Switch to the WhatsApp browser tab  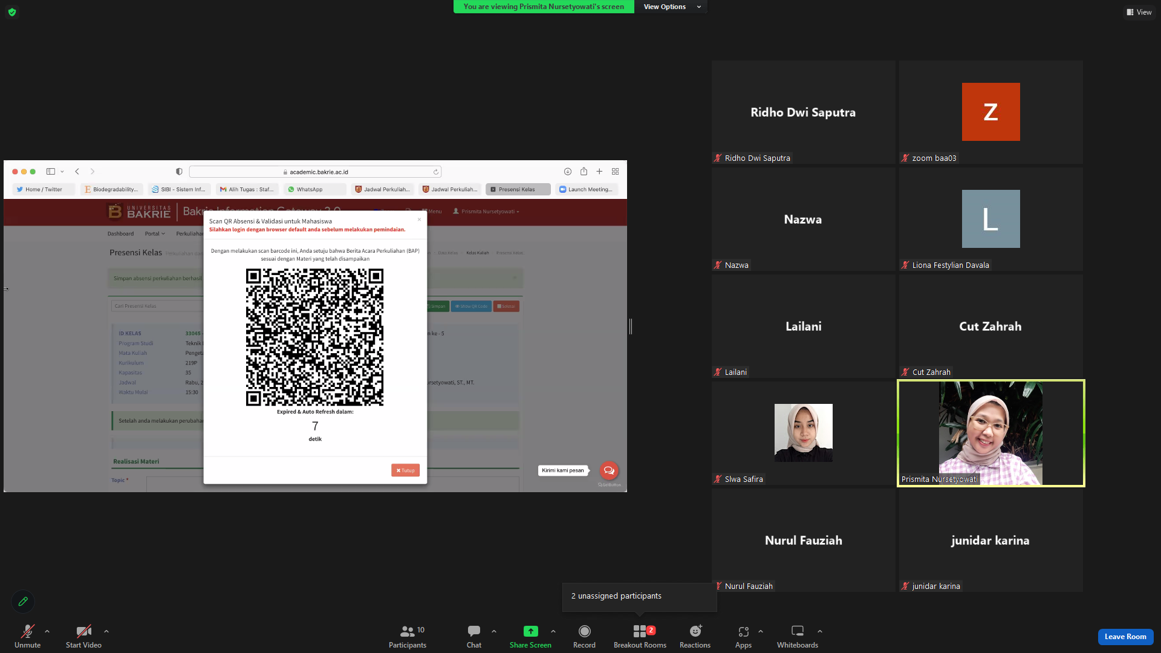[x=314, y=189]
